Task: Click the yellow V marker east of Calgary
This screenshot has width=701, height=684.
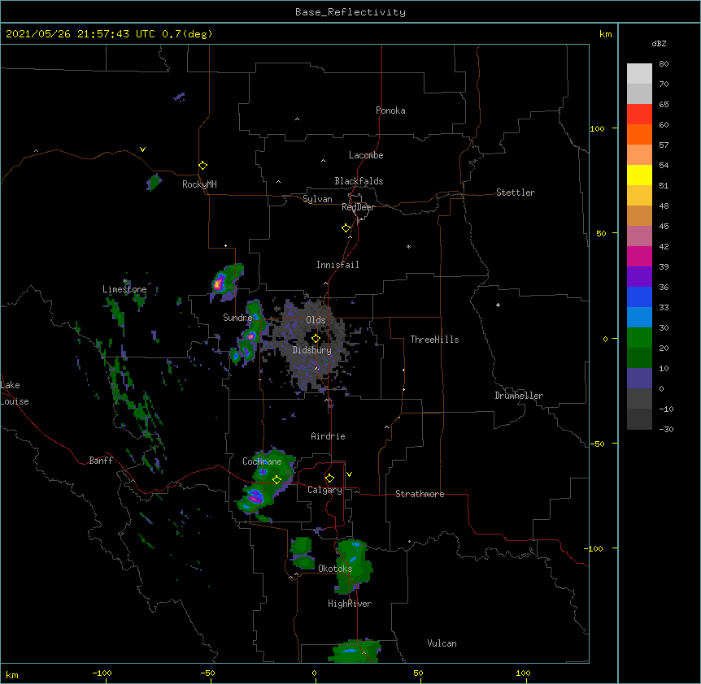Action: coord(349,474)
